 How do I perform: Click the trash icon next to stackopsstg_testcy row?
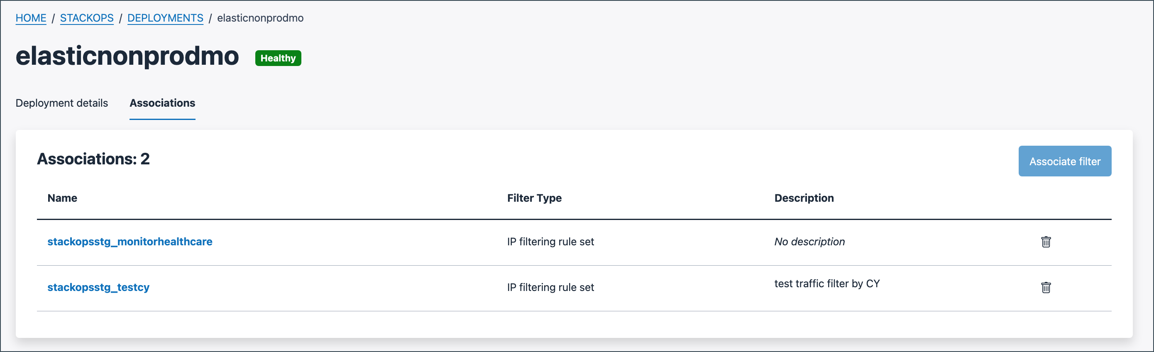coord(1046,288)
